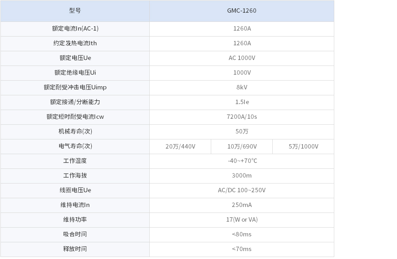
Task: Click the 250mA holding current value
Action: [241, 205]
